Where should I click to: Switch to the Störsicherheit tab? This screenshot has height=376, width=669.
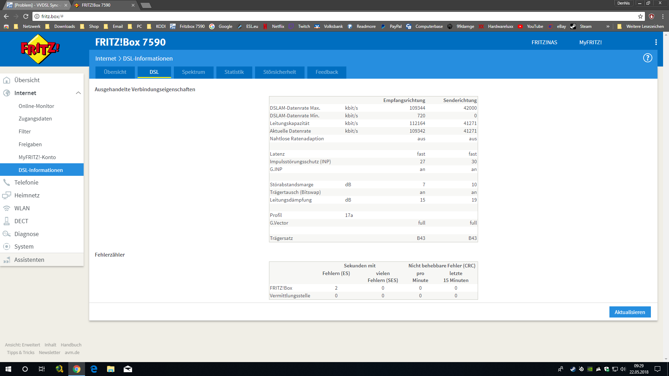point(279,72)
